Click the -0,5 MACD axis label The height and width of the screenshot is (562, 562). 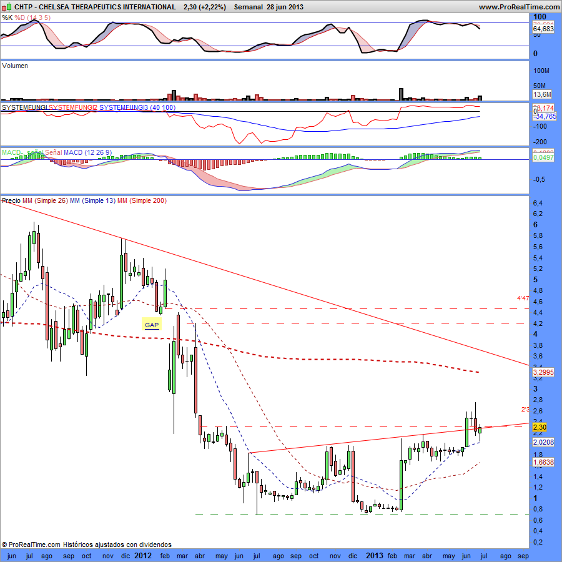point(540,179)
